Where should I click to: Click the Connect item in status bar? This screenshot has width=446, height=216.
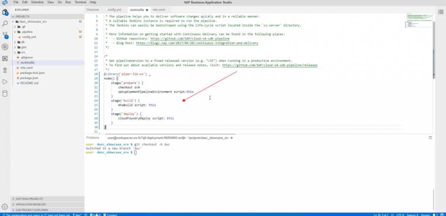point(110,215)
